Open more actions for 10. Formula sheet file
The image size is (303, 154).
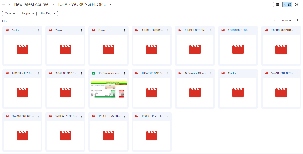[124, 73]
